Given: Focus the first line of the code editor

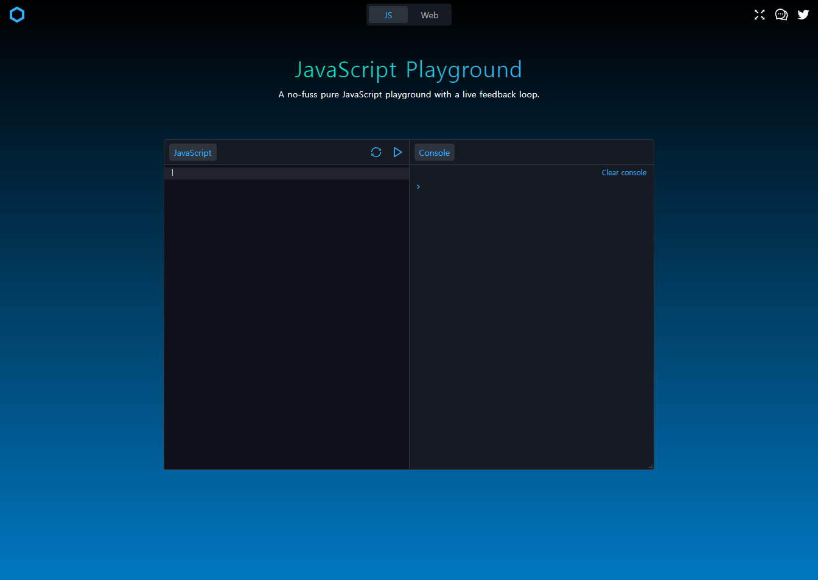Looking at the screenshot, I should coord(292,173).
